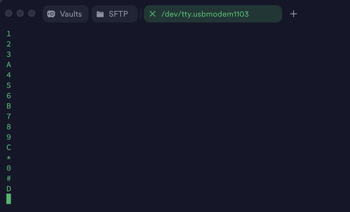Click the Vaults safe icon

tap(51, 14)
